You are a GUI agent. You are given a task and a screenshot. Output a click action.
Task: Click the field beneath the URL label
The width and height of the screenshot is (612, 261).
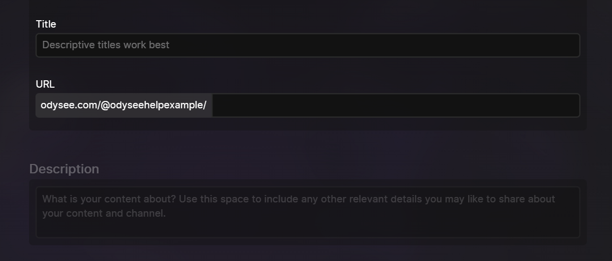[x=308, y=105]
